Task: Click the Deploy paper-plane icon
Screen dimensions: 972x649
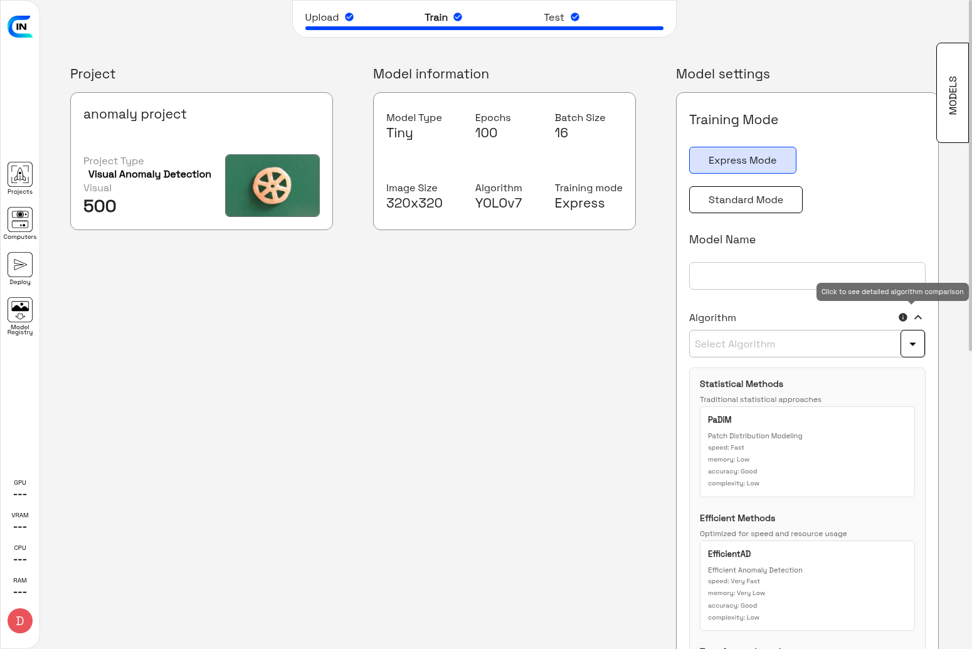Action: point(20,265)
